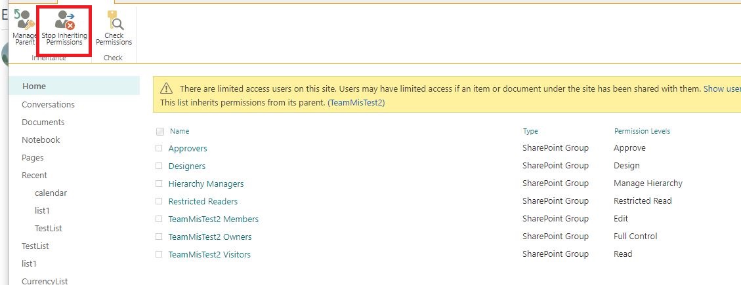Image resolution: width=741 pixels, height=285 pixels.
Task: Select Recent in the left navigation
Action: click(35, 175)
